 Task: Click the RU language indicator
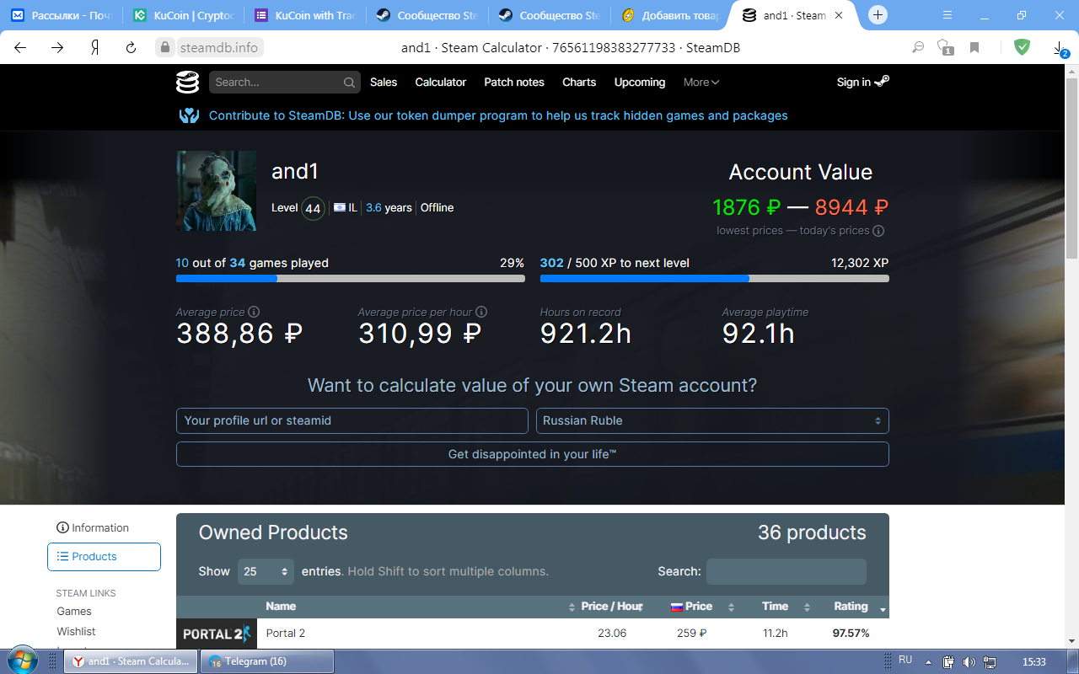point(905,660)
